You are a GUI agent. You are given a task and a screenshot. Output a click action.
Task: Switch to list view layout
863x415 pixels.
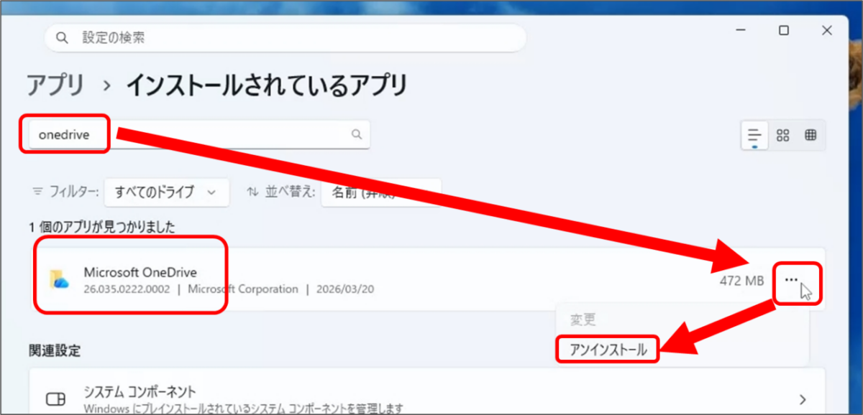[x=753, y=134]
